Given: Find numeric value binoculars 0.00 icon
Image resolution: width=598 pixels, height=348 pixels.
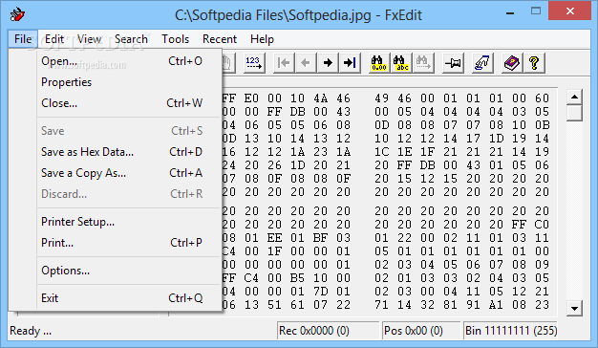Looking at the screenshot, I should click(378, 62).
